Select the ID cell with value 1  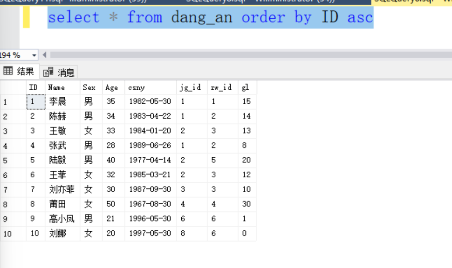tap(36, 101)
